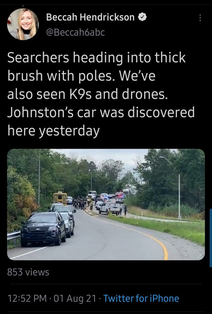Viewport: 212px width, 314px height.
Task: Open the profile via name Beccah Hendrickson
Action: point(90,17)
